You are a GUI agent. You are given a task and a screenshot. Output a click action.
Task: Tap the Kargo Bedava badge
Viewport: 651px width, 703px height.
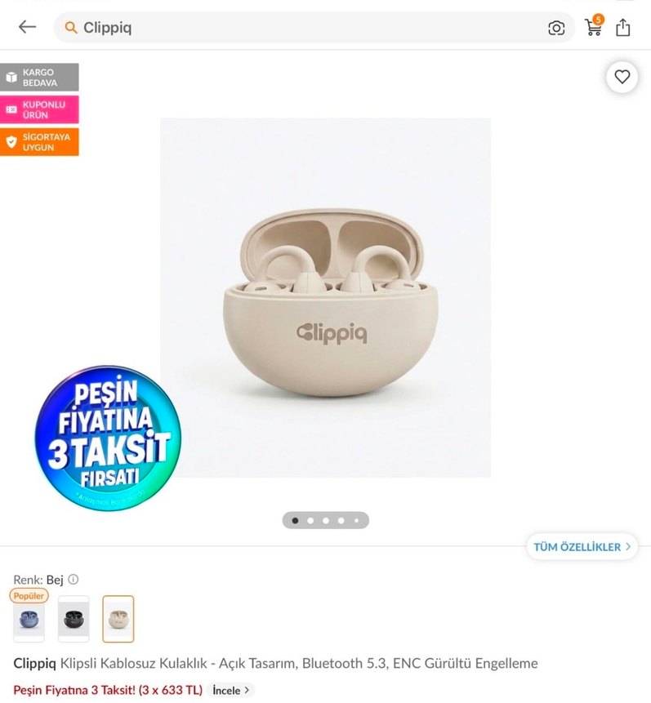click(39, 77)
